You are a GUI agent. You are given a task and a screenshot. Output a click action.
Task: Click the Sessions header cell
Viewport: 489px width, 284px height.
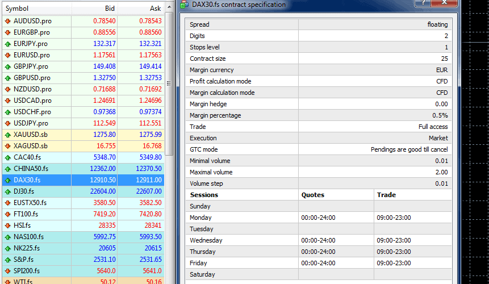point(242,195)
